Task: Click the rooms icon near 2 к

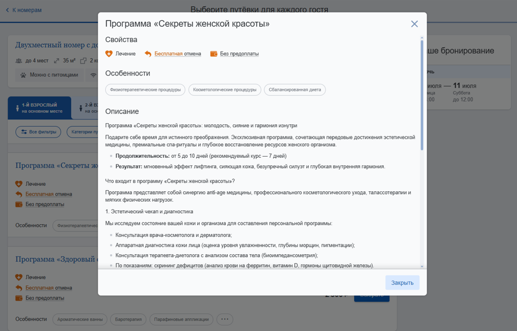Action: [83, 61]
